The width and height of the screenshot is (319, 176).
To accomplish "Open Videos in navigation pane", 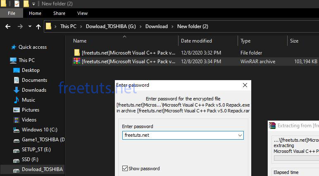I will [29, 120].
